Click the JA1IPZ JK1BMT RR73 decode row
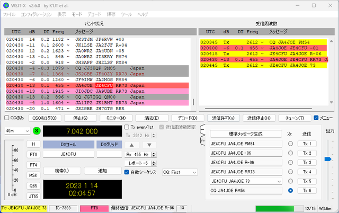Image resolution: width=339 pixels, height=213 pixels. [97, 103]
